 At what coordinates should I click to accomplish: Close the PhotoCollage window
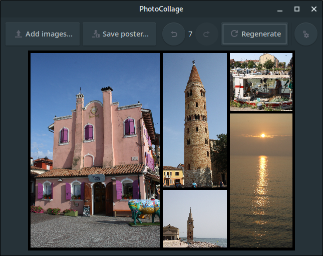pos(313,9)
